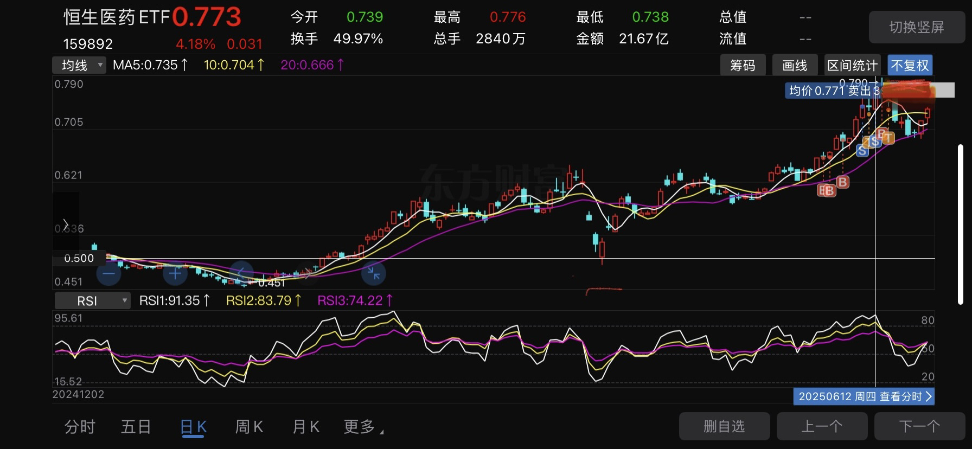Expand the left side panel chevron
Screen dimensions: 972x449
[x=66, y=224]
